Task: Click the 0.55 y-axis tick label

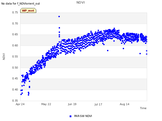Action: 15,56
